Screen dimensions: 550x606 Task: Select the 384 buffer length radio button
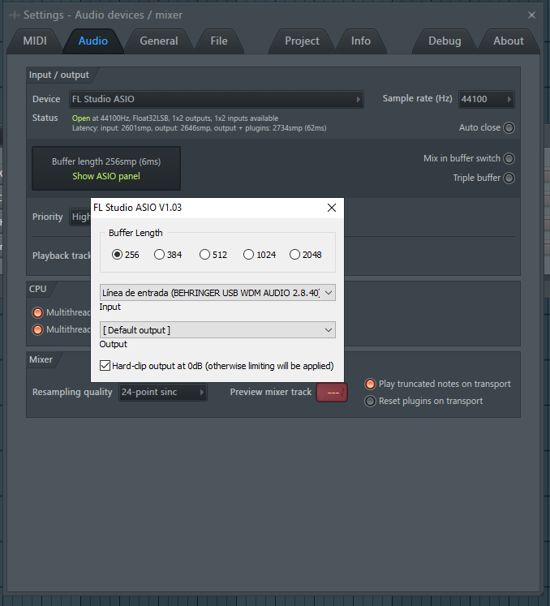pyautogui.click(x=159, y=255)
